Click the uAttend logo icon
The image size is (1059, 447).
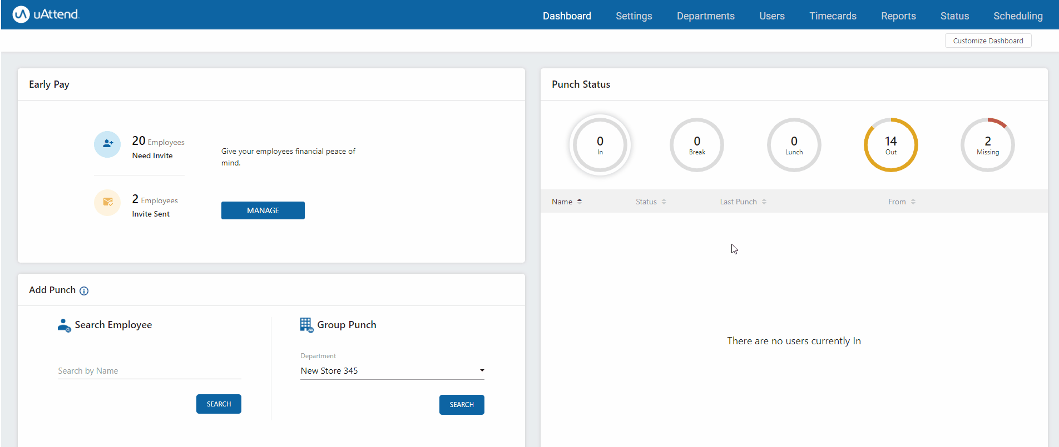(x=21, y=14)
